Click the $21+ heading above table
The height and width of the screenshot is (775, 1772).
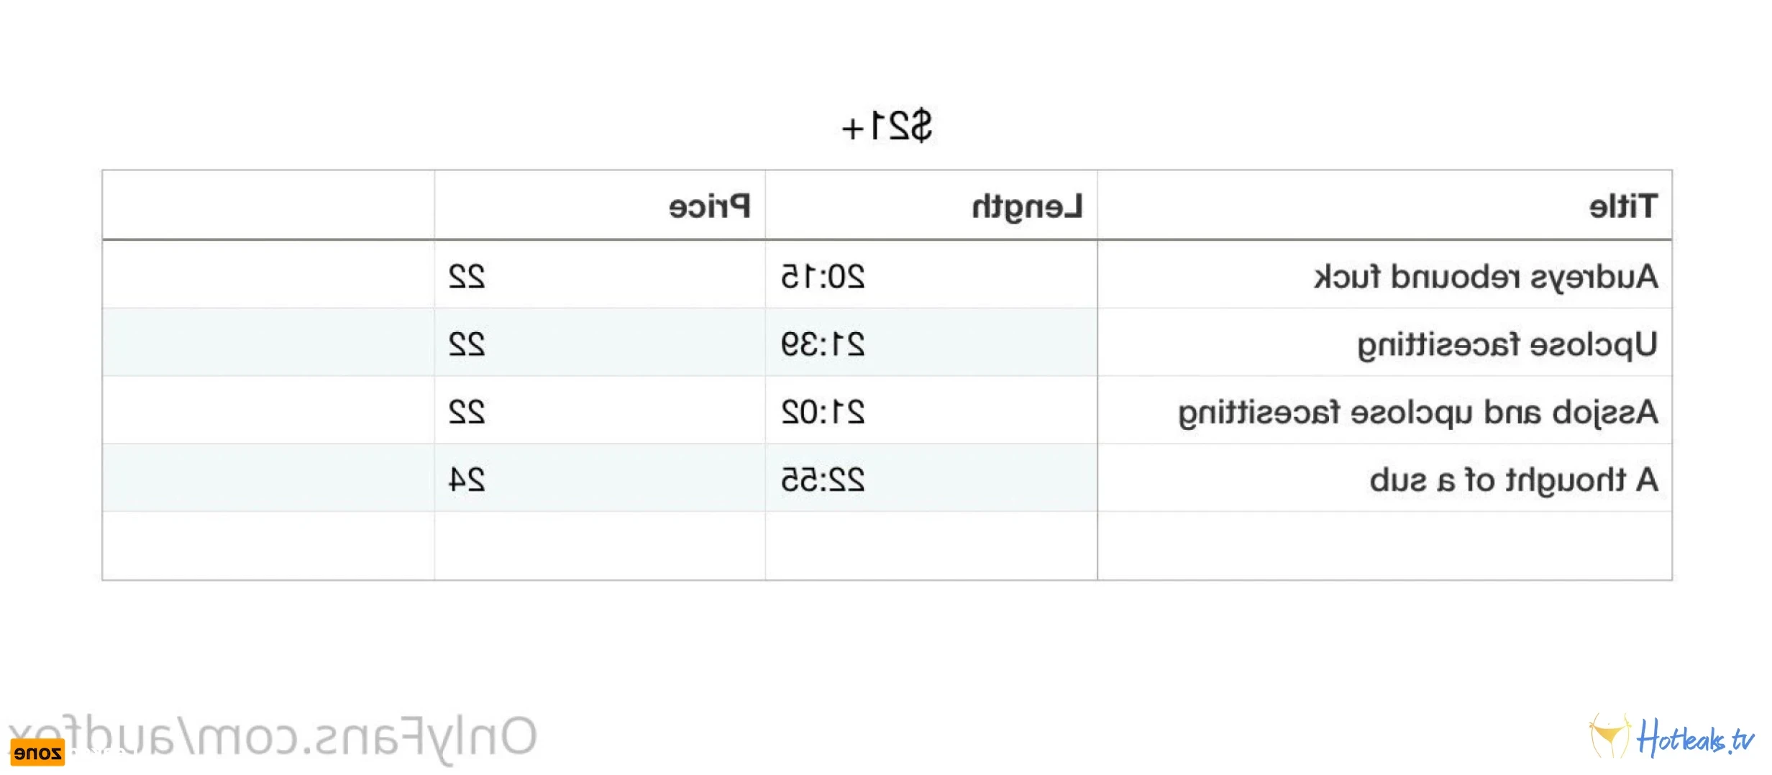click(x=887, y=127)
